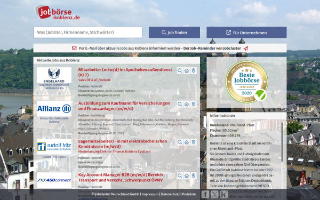Click magnifier icon for Engelhard Apothekenaußendienst job
This screenshot has width=320, height=200.
(x=180, y=70)
